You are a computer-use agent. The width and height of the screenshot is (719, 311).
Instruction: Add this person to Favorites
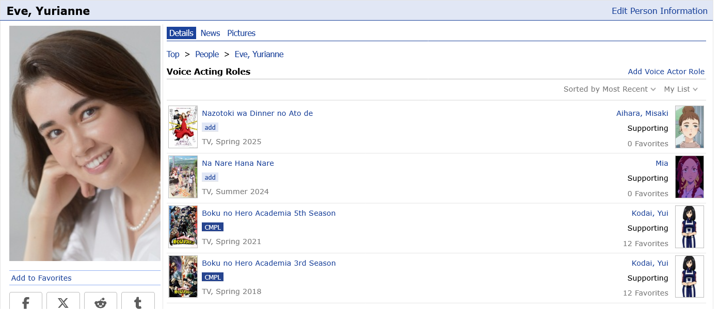(41, 278)
